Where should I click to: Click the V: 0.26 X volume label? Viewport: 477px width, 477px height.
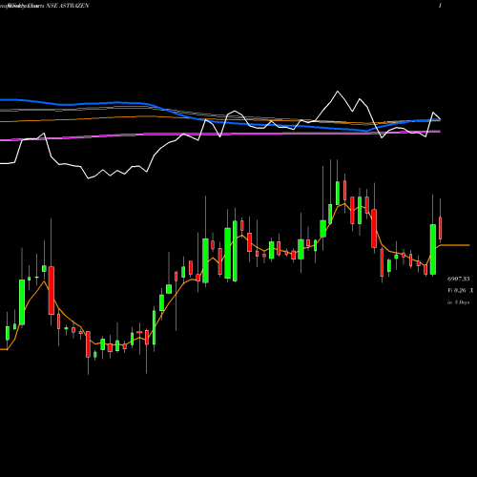[x=460, y=290]
